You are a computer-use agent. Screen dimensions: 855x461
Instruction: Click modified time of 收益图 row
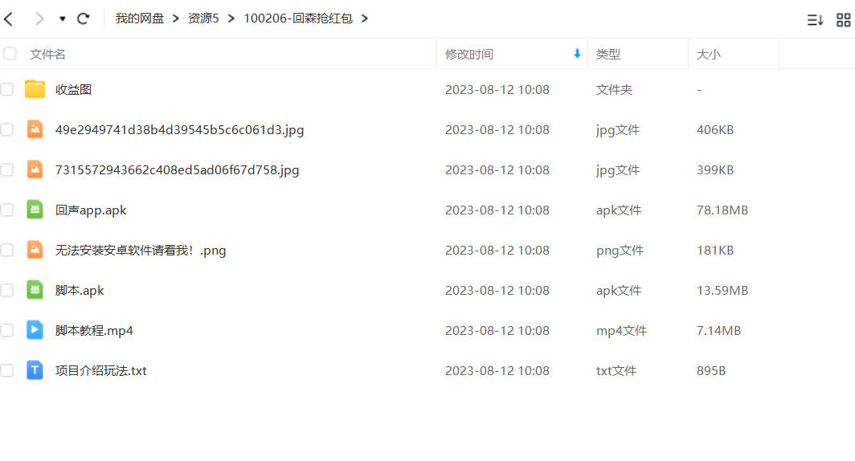tap(497, 89)
